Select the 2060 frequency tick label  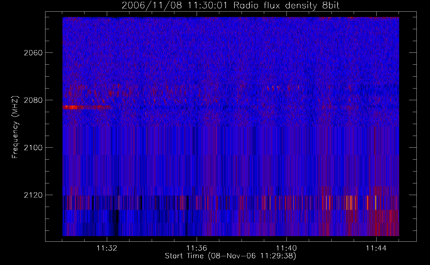click(x=33, y=53)
